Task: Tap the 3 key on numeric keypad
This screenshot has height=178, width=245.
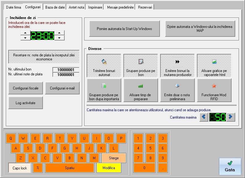Action: point(163,138)
